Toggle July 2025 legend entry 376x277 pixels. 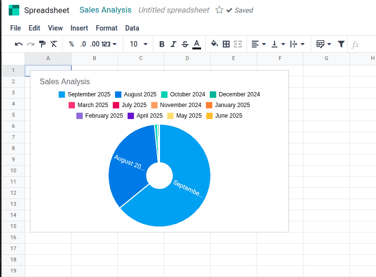point(130,105)
